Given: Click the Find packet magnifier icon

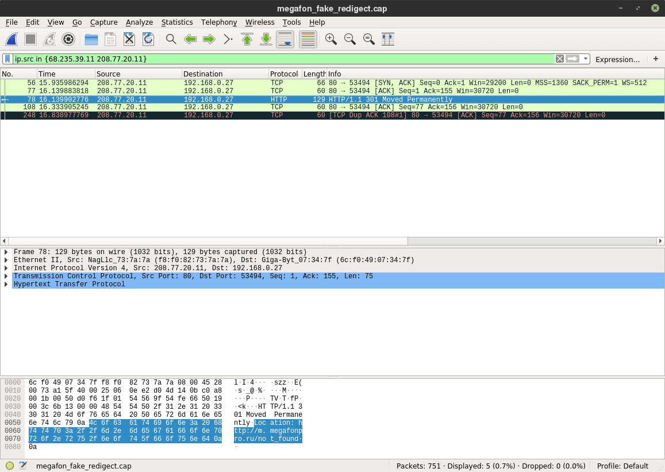Looking at the screenshot, I should [x=171, y=39].
